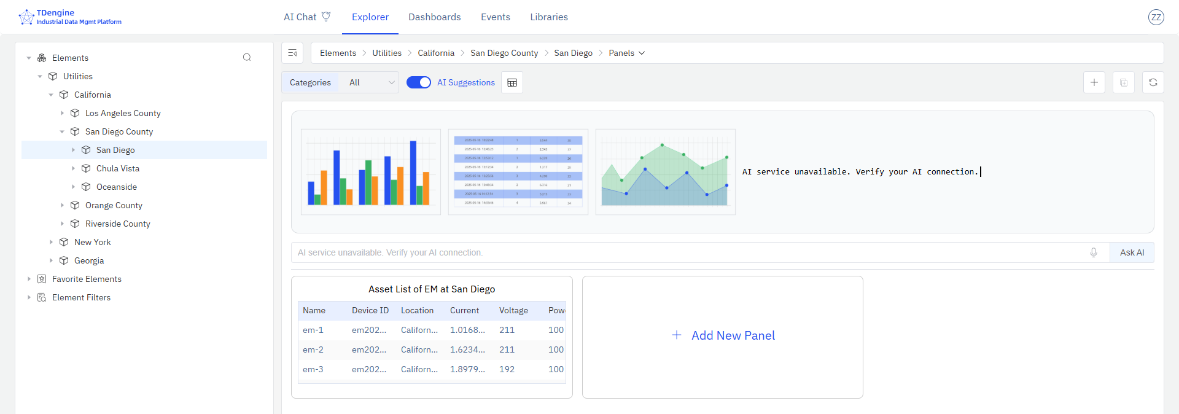Open the AI Chat tab
This screenshot has height=414, width=1179.
[306, 17]
